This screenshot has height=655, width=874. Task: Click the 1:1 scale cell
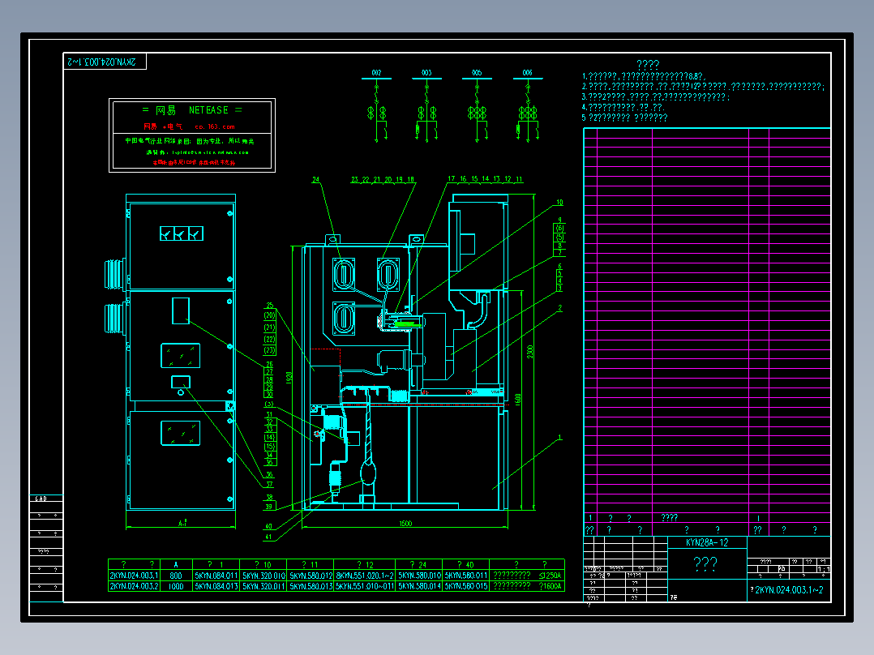823,569
